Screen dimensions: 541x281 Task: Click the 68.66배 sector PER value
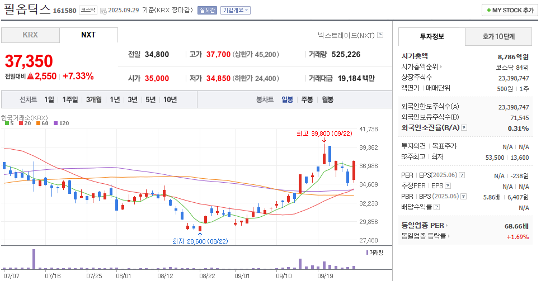coord(516,226)
